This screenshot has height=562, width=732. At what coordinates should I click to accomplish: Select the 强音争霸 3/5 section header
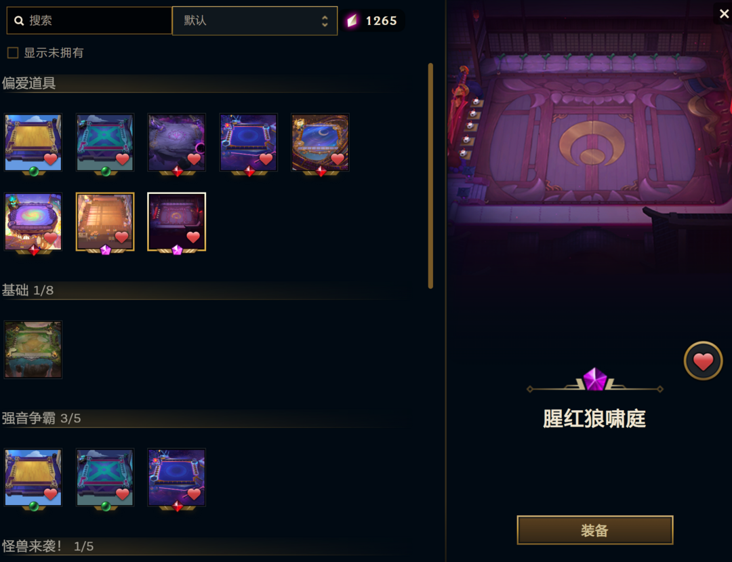tap(41, 418)
